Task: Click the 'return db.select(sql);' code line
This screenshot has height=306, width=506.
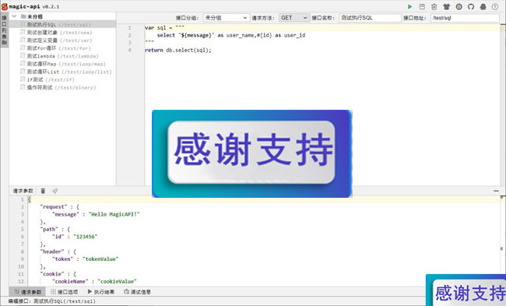Action: click(x=178, y=50)
